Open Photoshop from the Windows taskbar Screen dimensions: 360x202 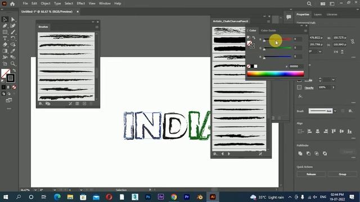[x=148, y=197]
